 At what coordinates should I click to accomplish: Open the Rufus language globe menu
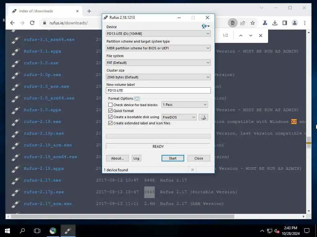pos(206,27)
